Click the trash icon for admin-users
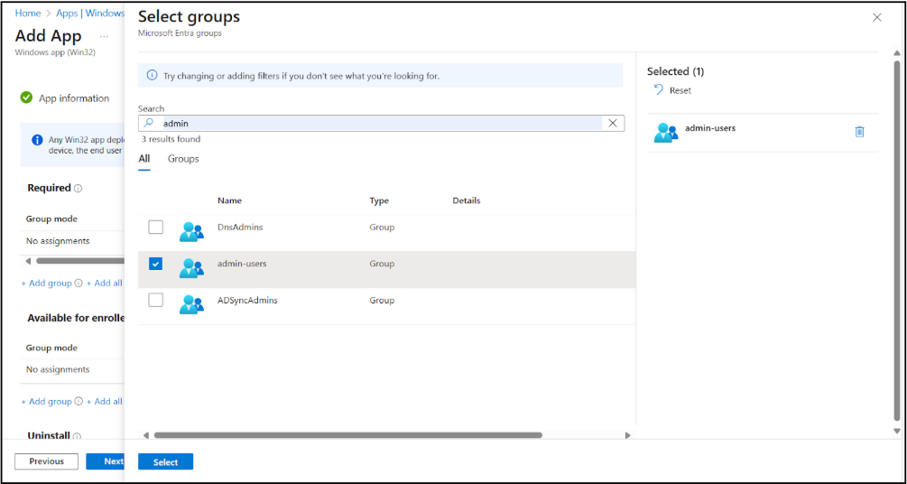907x484 pixels. (x=859, y=132)
